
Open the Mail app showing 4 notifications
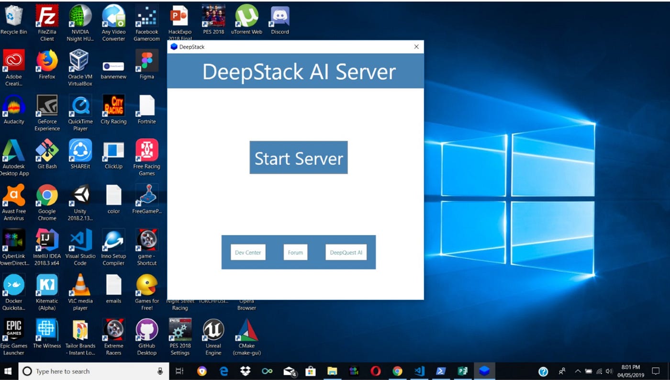coord(288,371)
